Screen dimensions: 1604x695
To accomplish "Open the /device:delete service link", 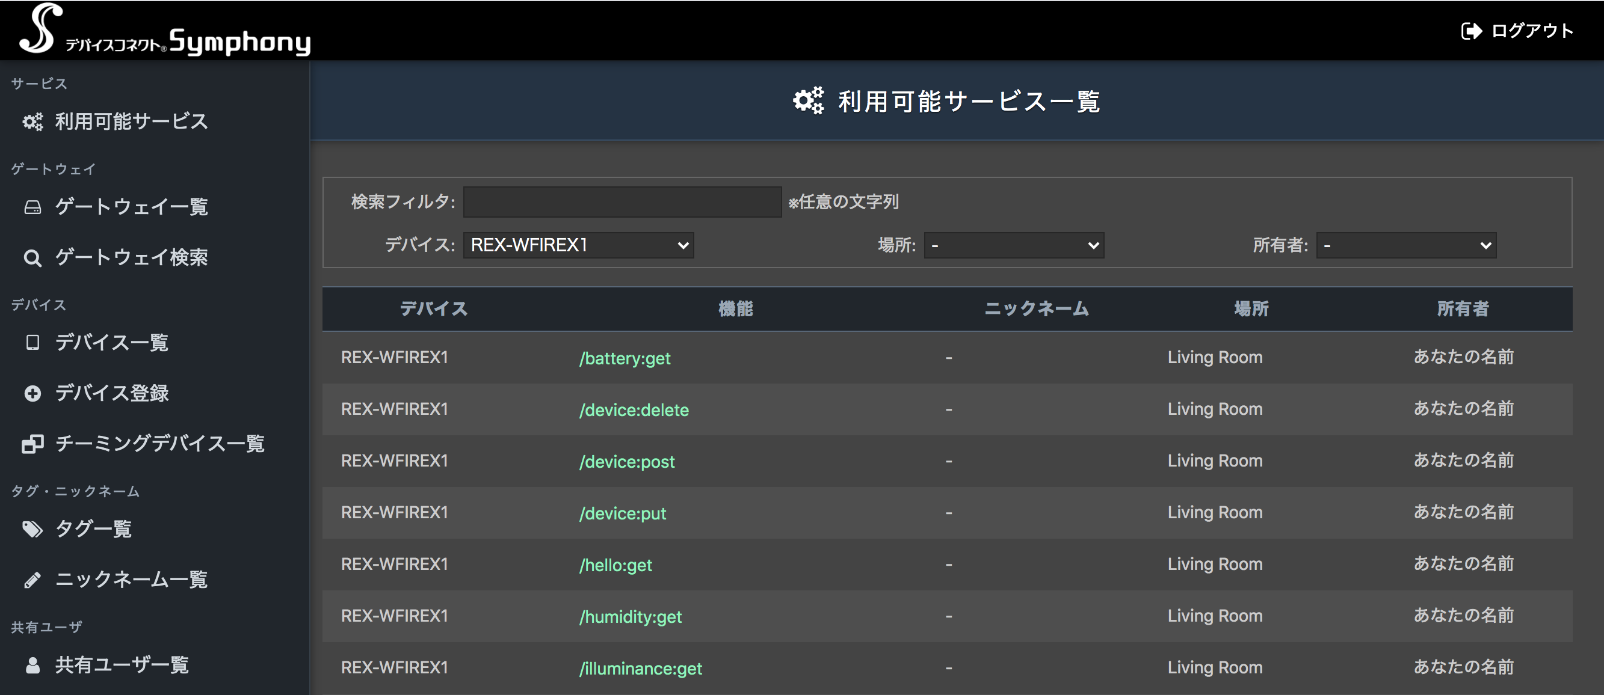I will point(634,410).
